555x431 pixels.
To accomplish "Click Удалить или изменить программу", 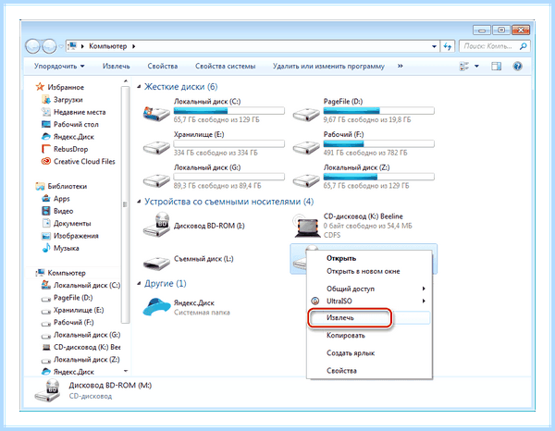I will pos(328,67).
